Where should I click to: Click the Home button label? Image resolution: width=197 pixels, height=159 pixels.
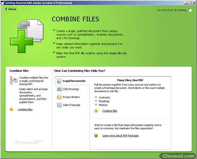click(x=12, y=9)
